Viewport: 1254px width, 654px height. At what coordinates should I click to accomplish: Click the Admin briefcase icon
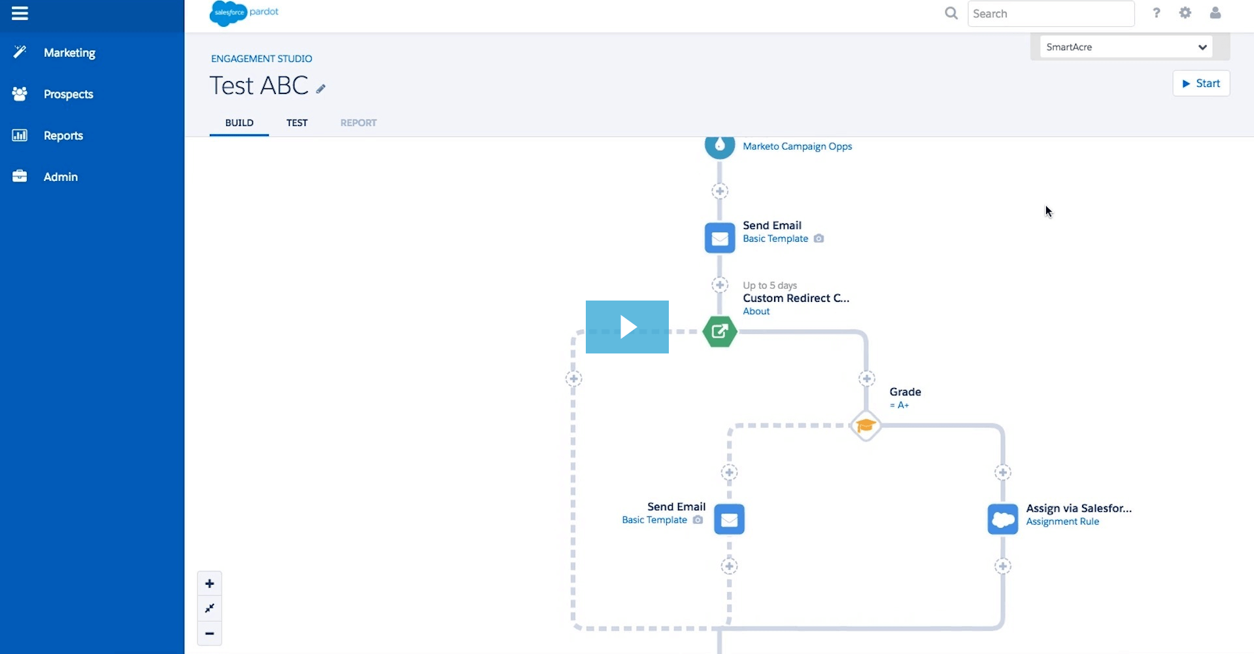point(20,176)
